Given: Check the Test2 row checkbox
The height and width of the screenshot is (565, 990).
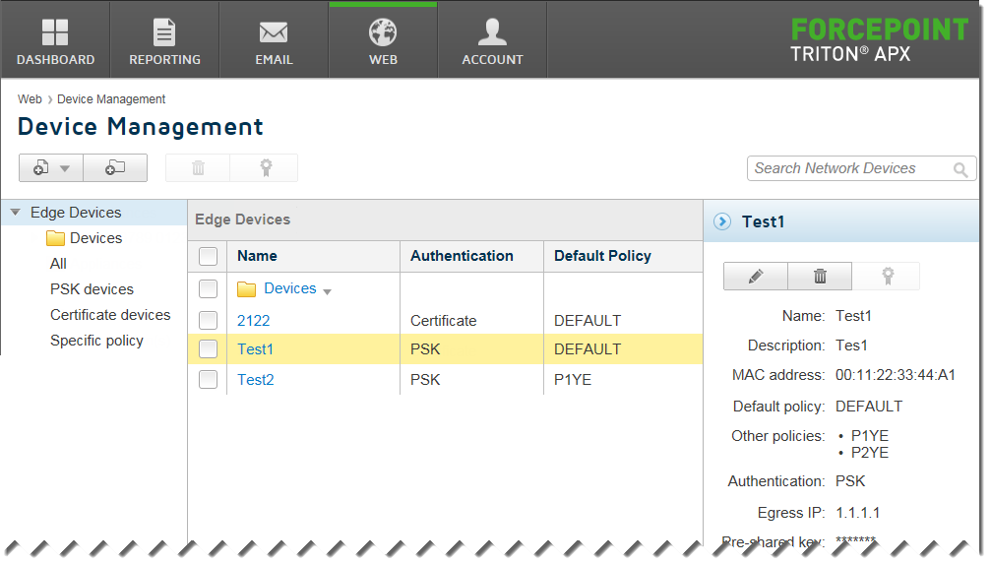Looking at the screenshot, I should pyautogui.click(x=208, y=379).
